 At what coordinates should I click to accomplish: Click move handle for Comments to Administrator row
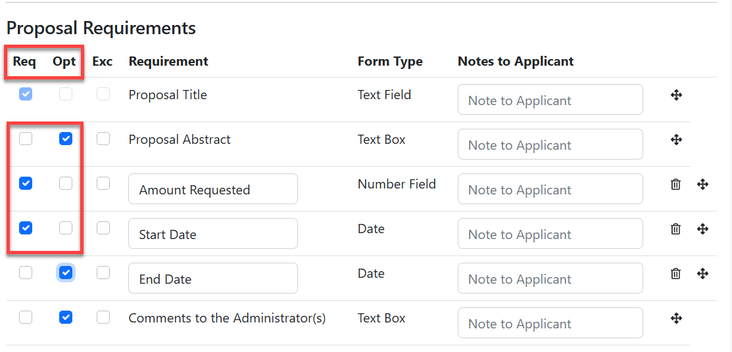(x=676, y=319)
